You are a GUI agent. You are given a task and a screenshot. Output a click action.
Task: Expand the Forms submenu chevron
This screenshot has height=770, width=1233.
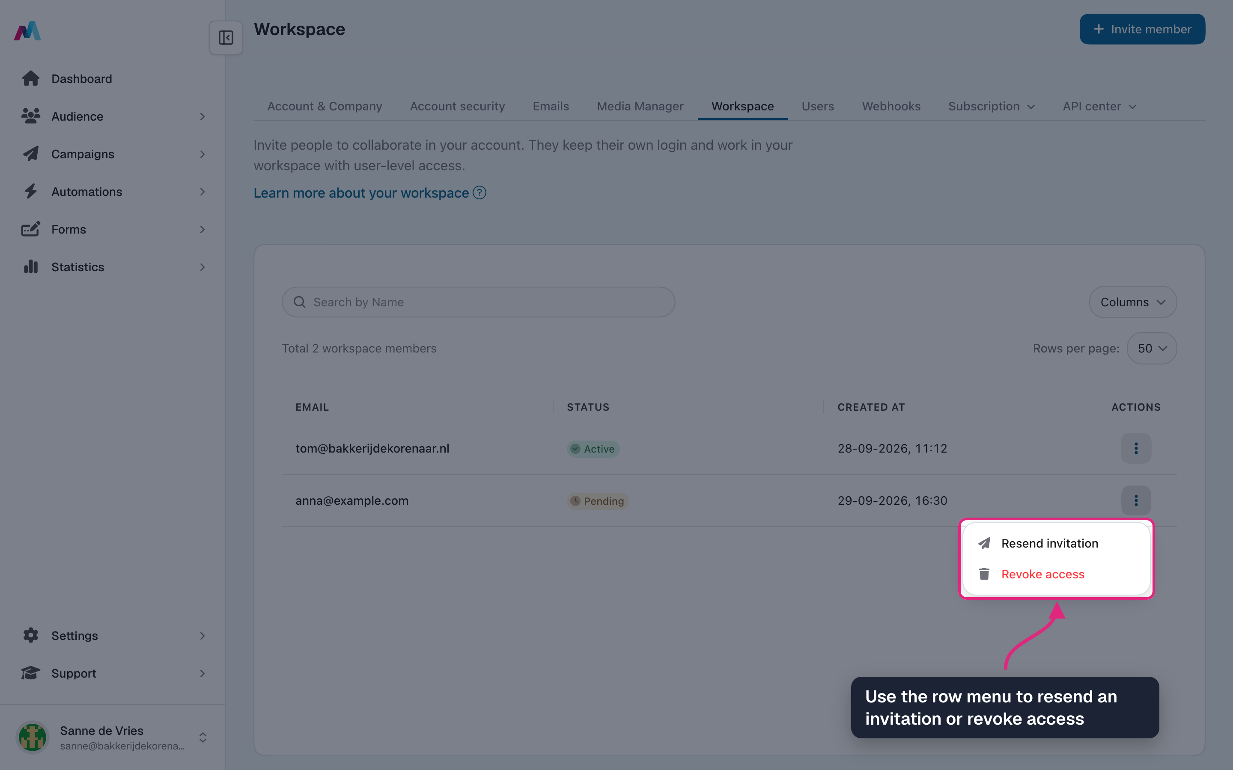(202, 230)
